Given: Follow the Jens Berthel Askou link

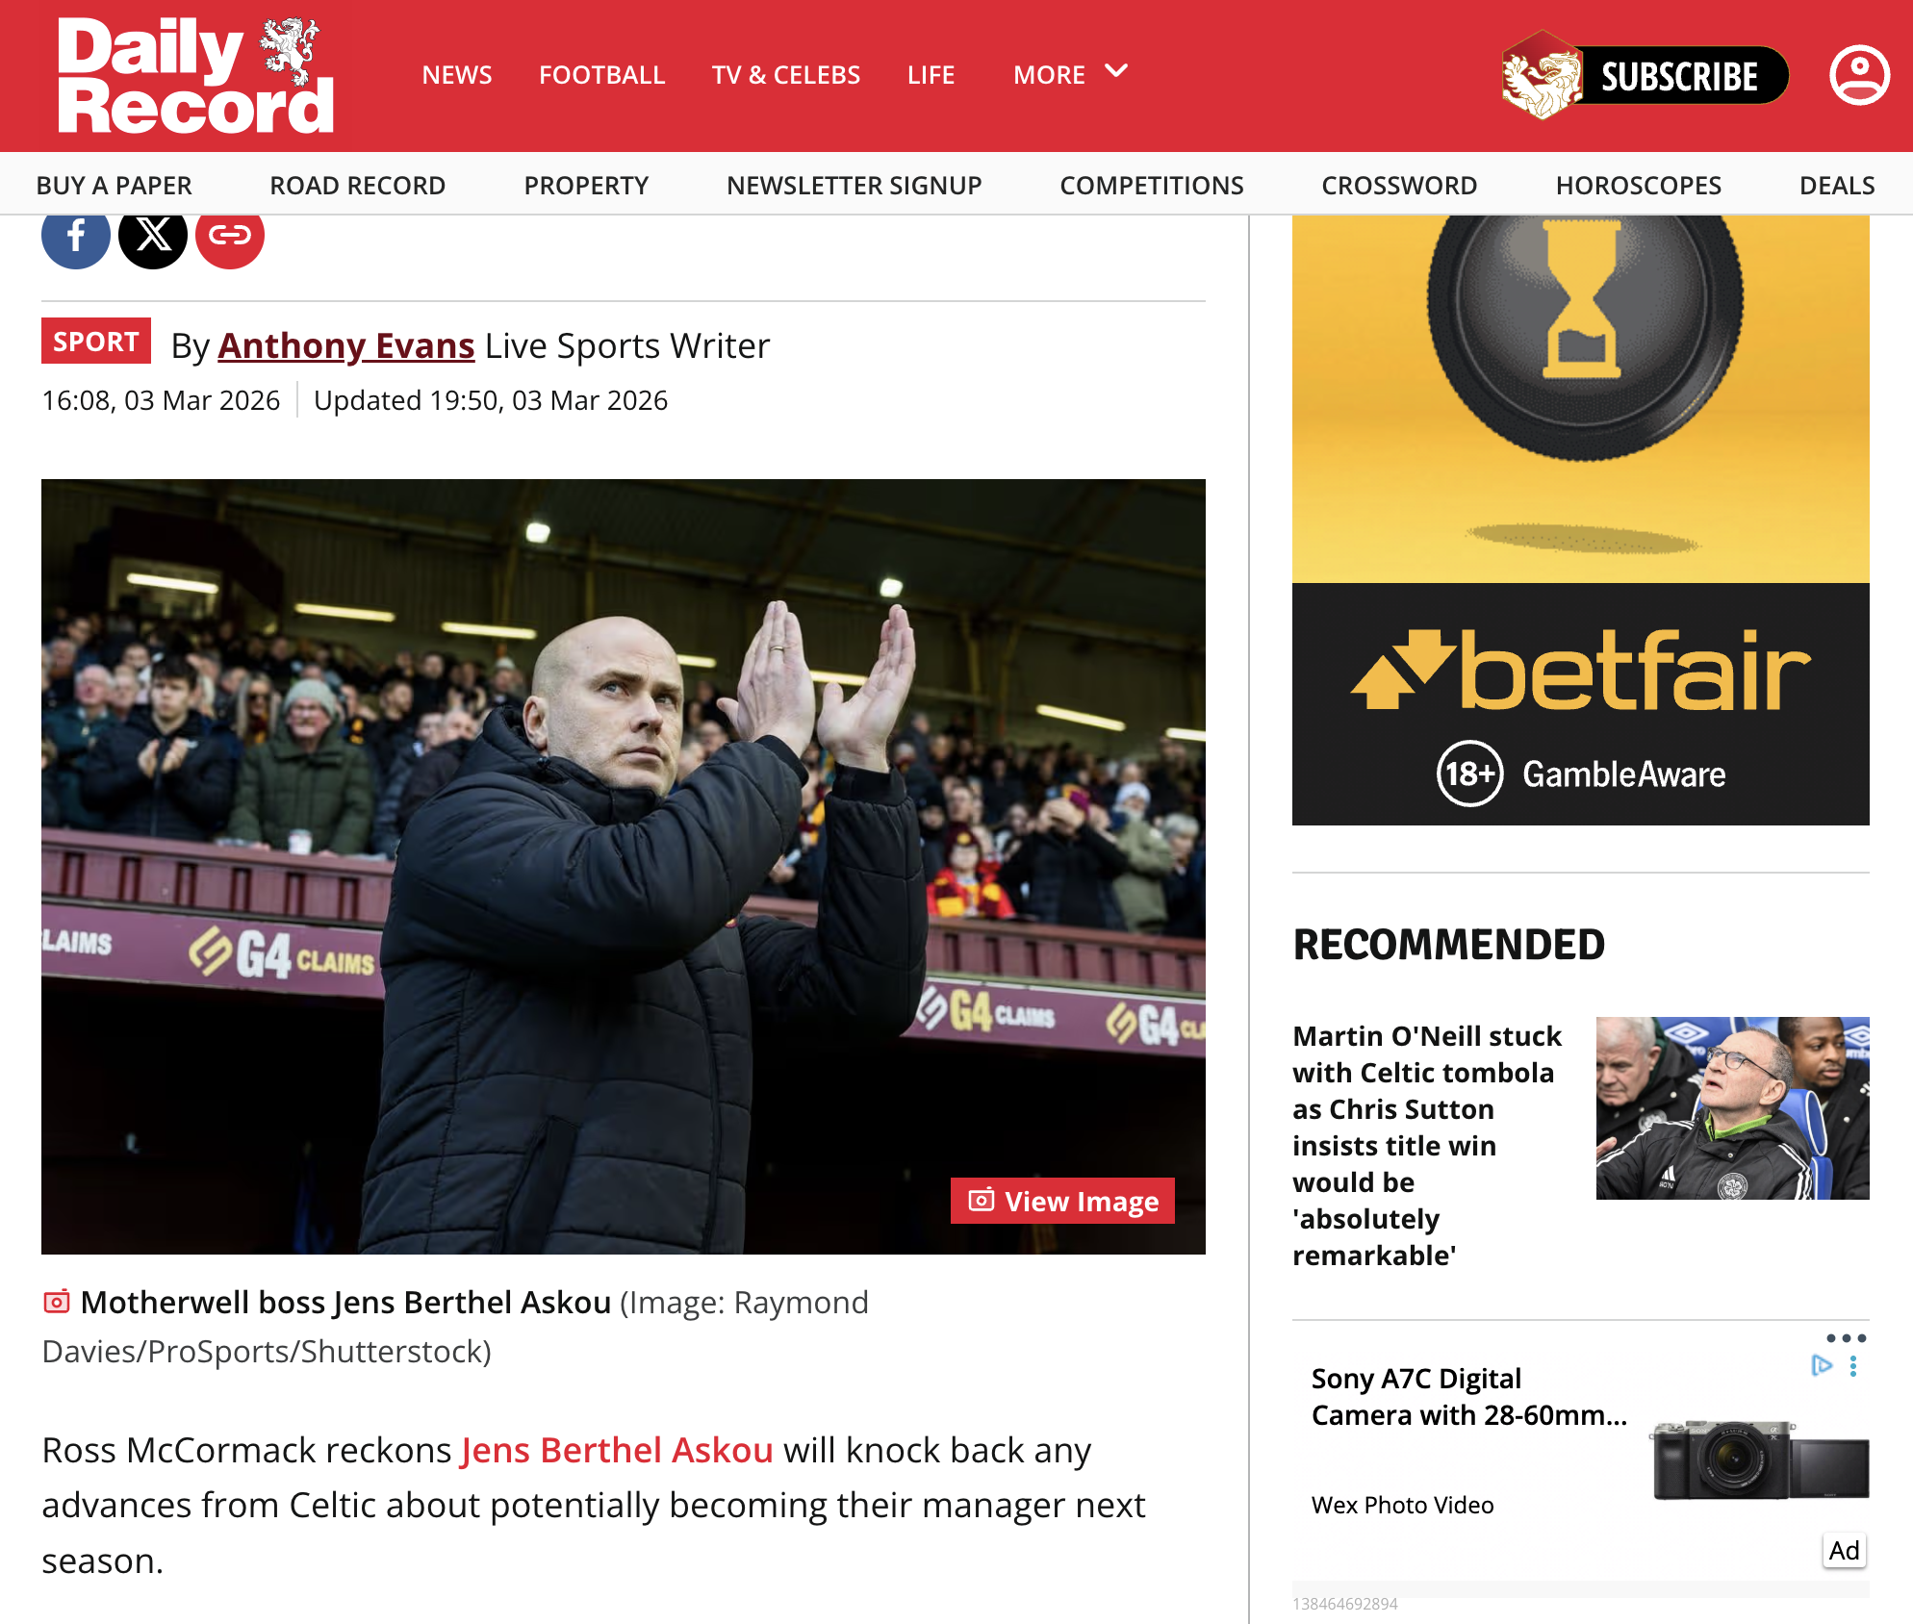Looking at the screenshot, I should (x=617, y=1450).
